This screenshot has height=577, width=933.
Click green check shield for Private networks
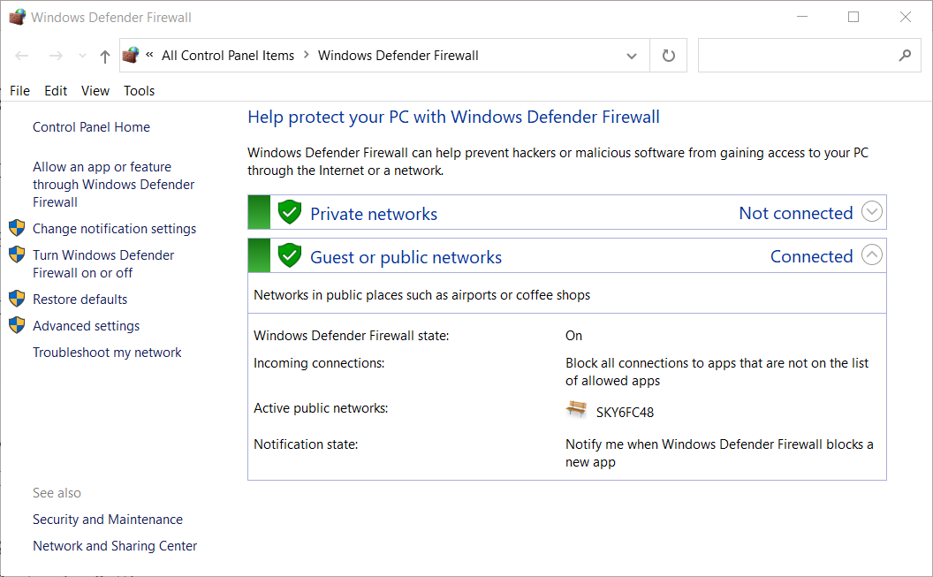coord(290,212)
